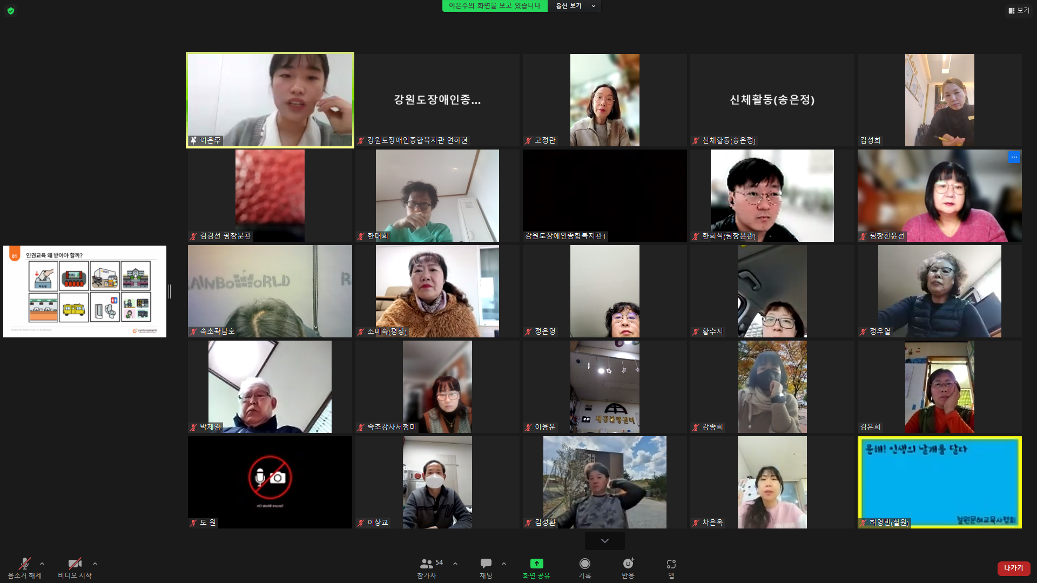Click the green 화면 공유 share button
The height and width of the screenshot is (583, 1037).
[x=536, y=568]
